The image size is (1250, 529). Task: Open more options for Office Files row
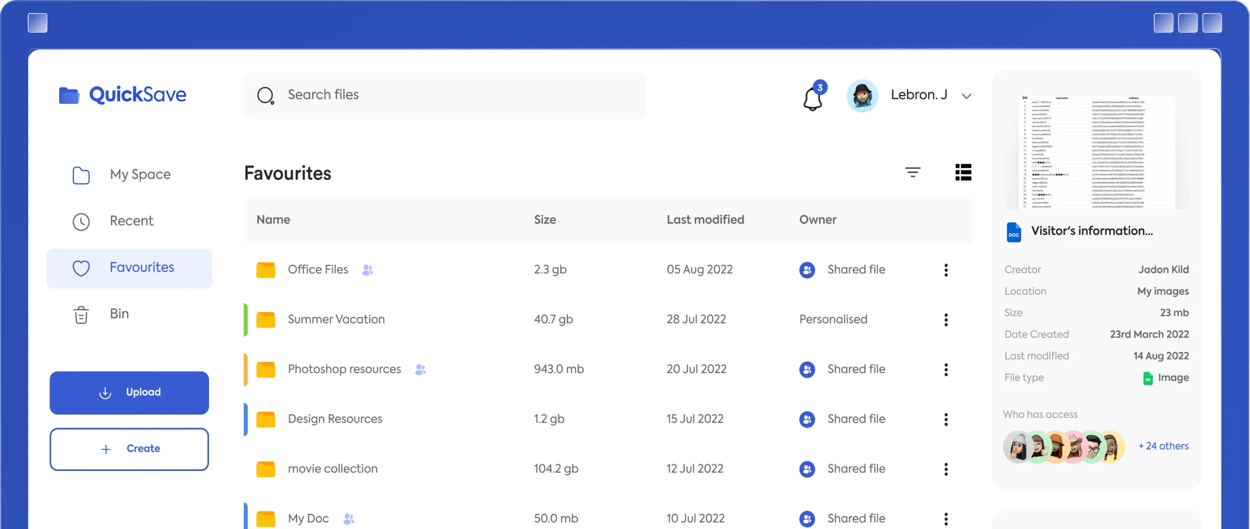click(x=946, y=270)
